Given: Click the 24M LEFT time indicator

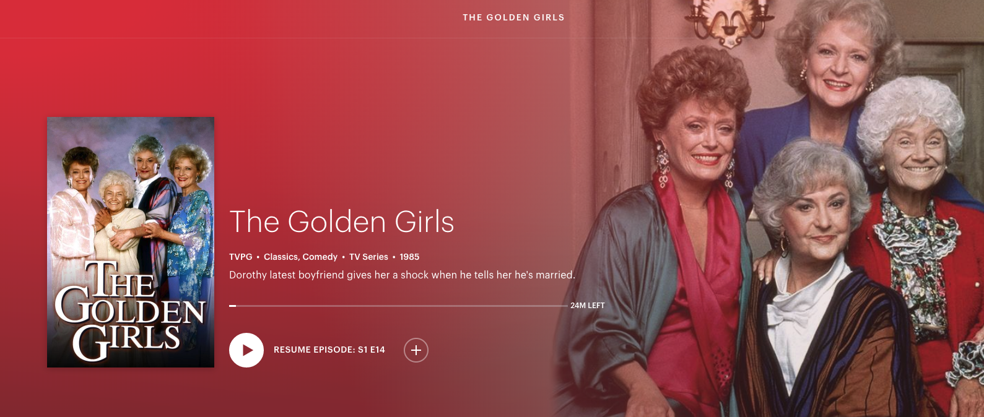Looking at the screenshot, I should coord(587,306).
